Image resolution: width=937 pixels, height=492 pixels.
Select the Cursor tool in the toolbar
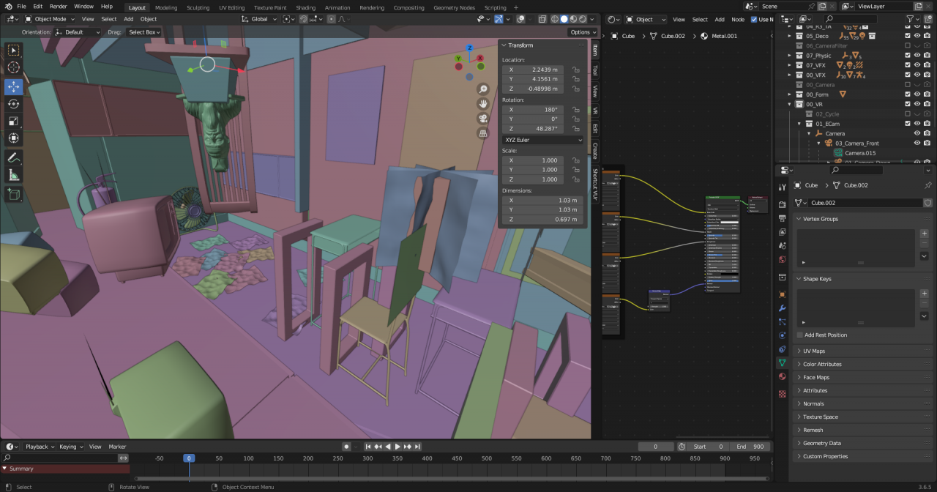pyautogui.click(x=14, y=68)
